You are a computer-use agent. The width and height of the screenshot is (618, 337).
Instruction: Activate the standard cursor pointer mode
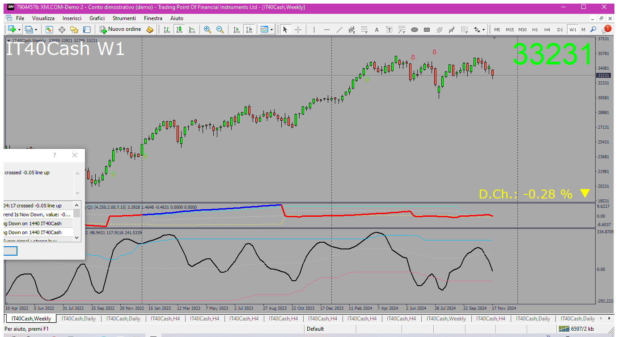(x=285, y=29)
